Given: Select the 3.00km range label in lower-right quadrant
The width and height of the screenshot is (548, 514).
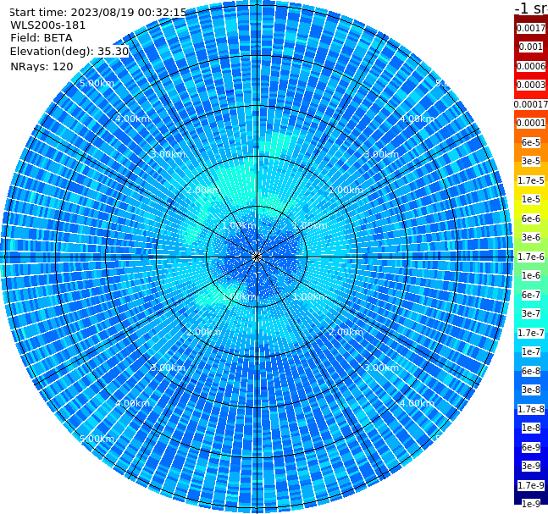Looking at the screenshot, I should pos(382,368).
